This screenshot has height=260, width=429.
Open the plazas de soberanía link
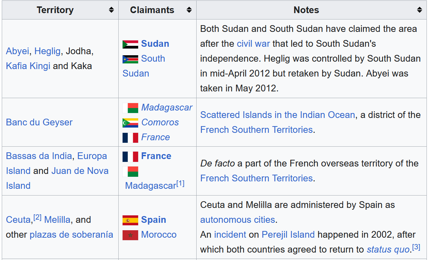tap(71, 234)
